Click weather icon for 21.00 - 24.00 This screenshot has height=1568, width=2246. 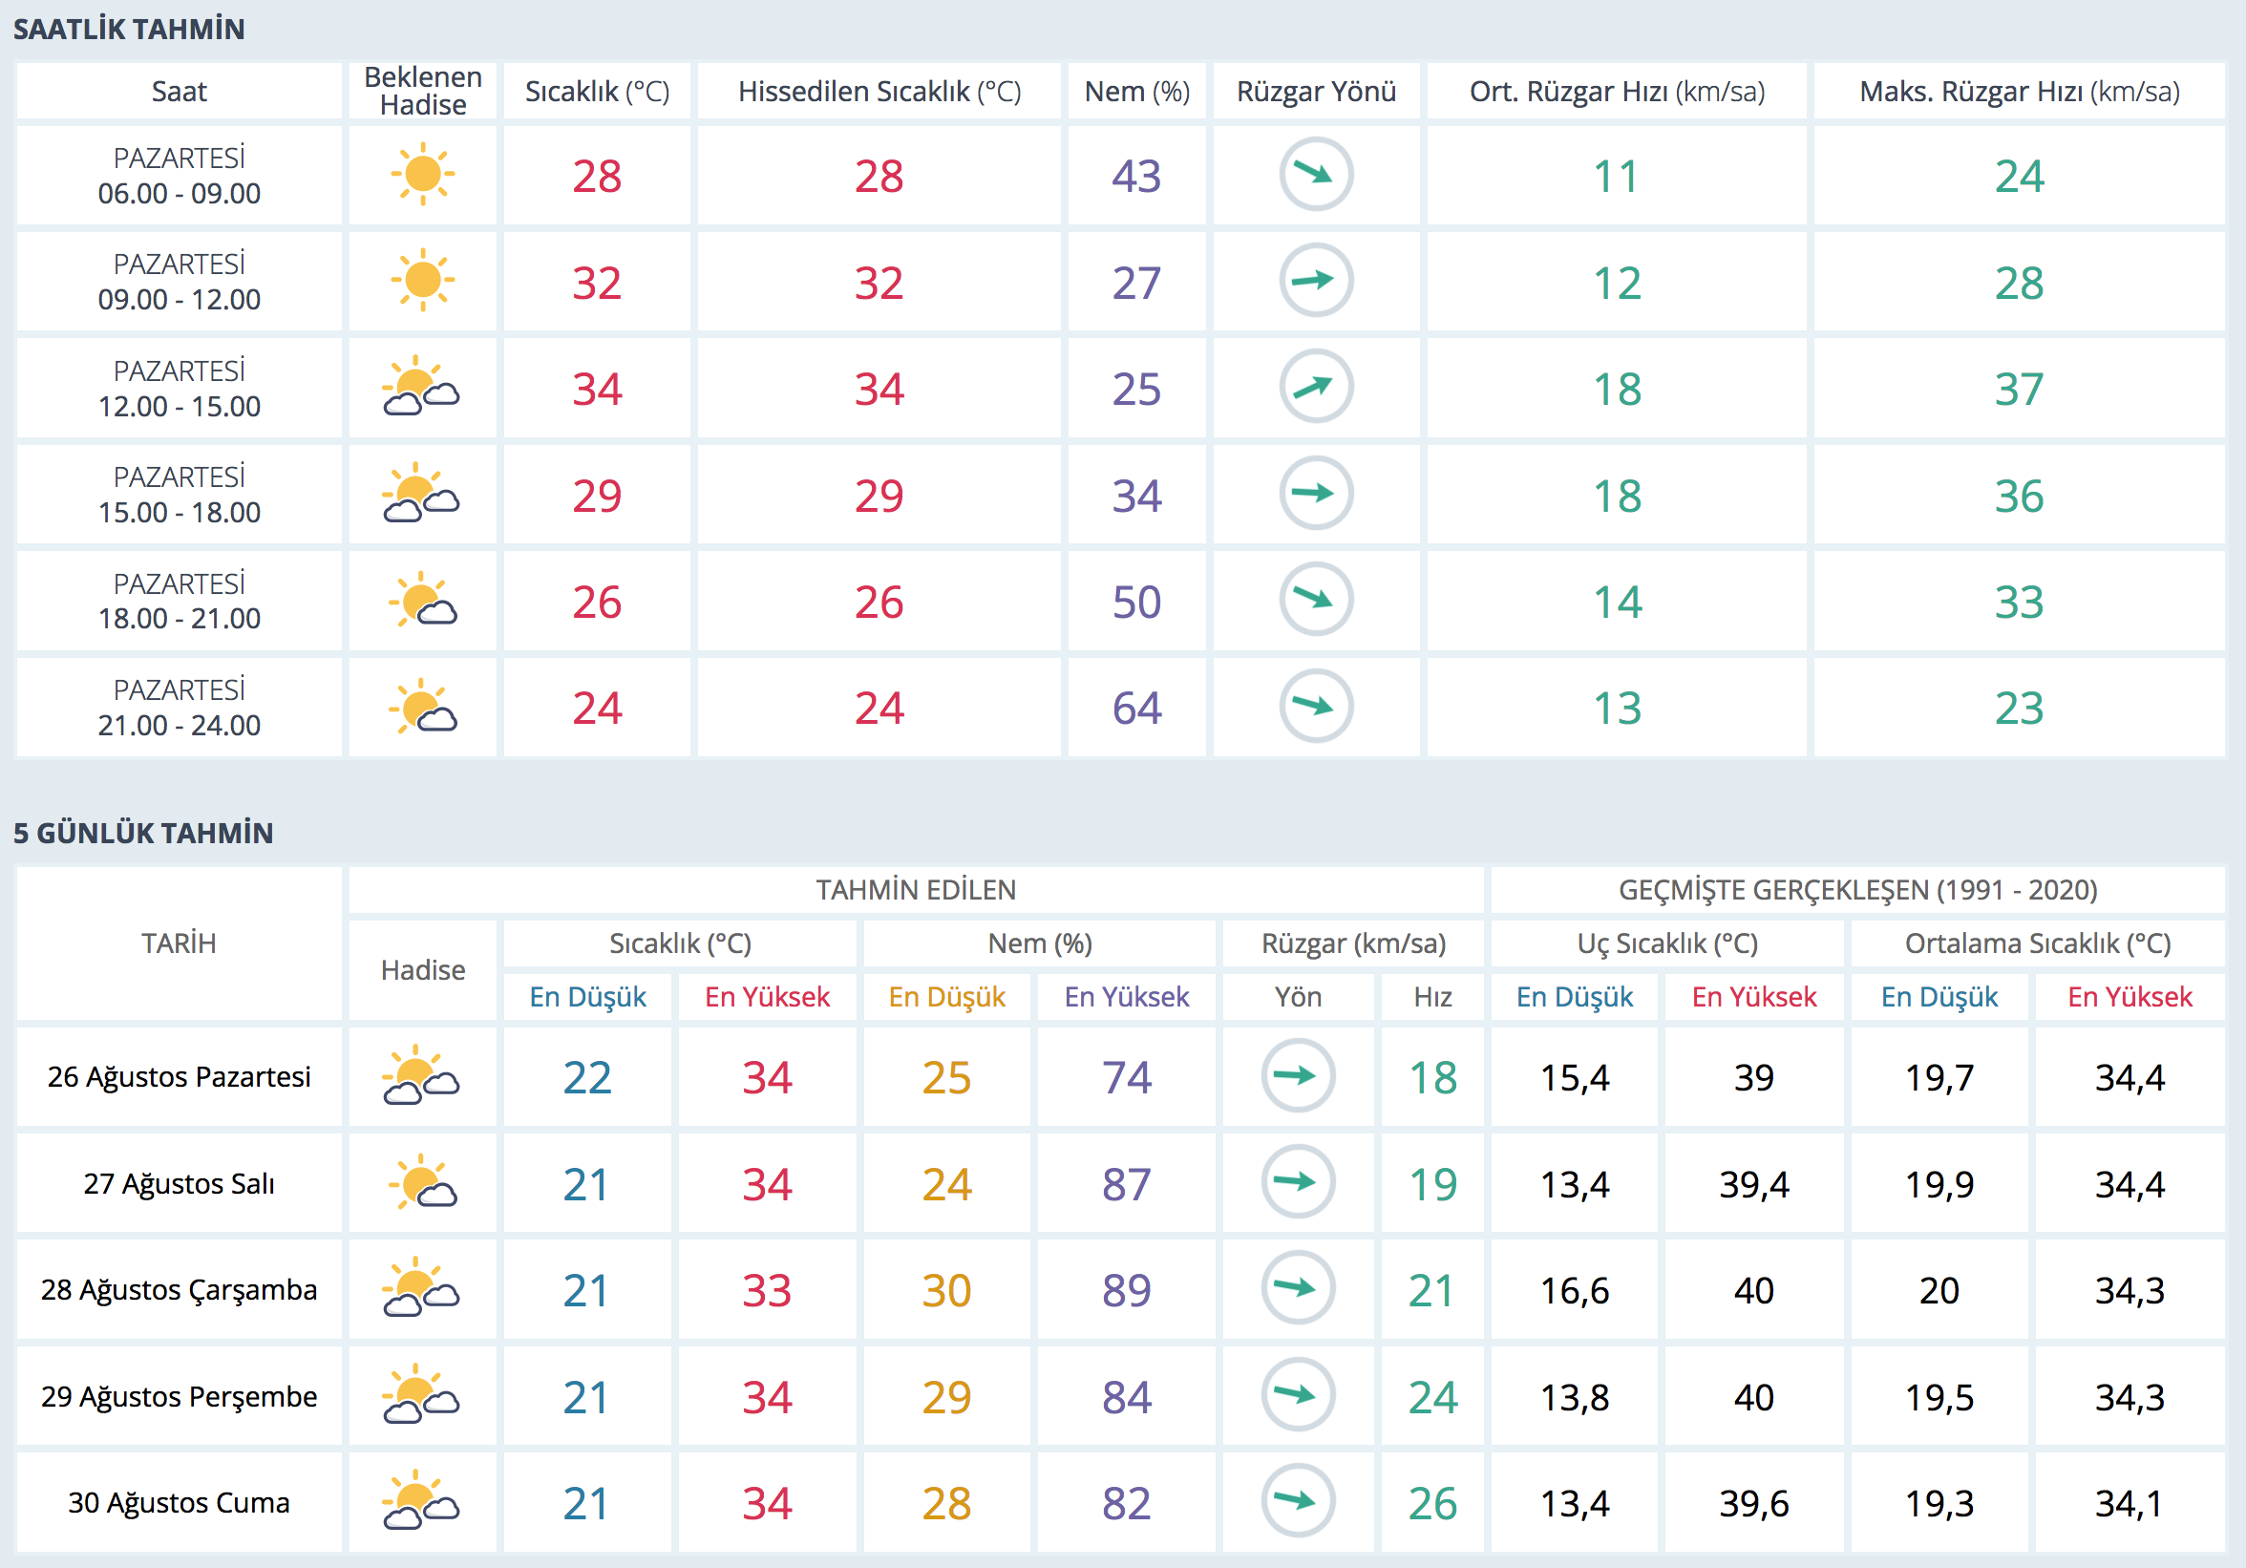pyautogui.click(x=423, y=707)
